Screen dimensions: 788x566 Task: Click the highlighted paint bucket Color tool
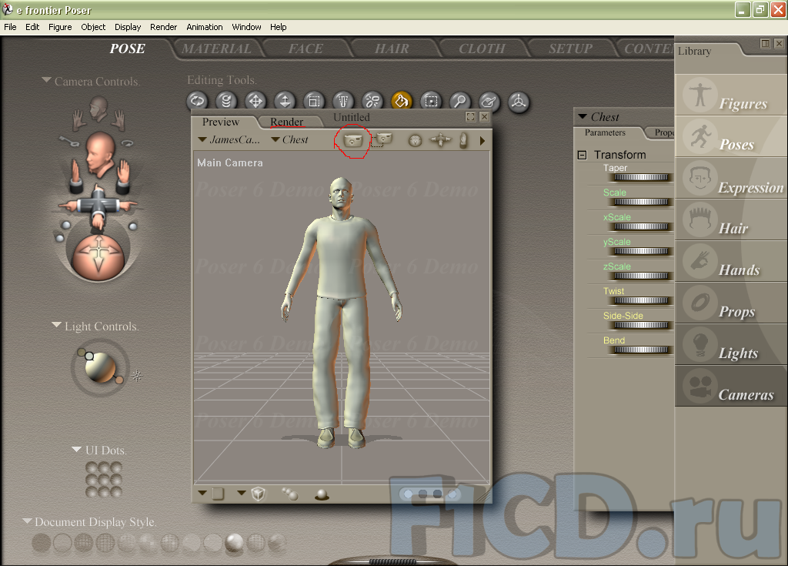click(x=402, y=101)
